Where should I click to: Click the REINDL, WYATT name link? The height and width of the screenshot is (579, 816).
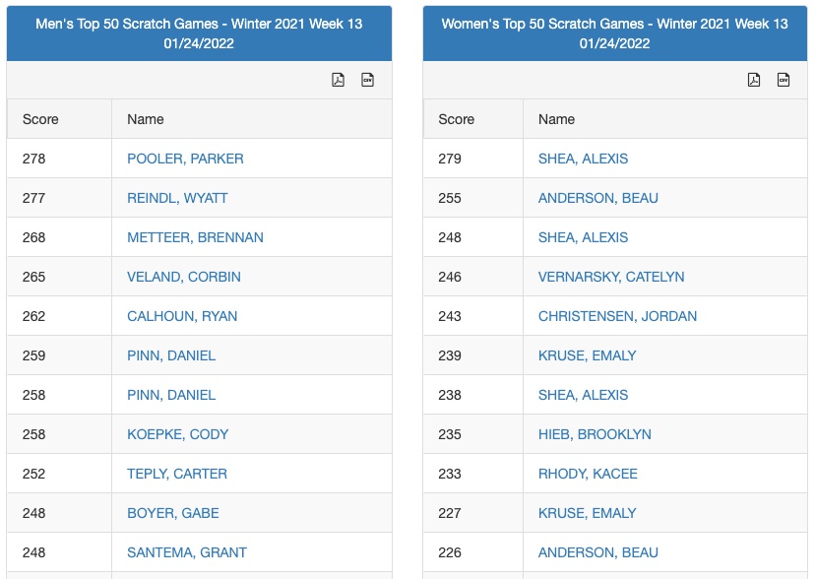(x=177, y=198)
